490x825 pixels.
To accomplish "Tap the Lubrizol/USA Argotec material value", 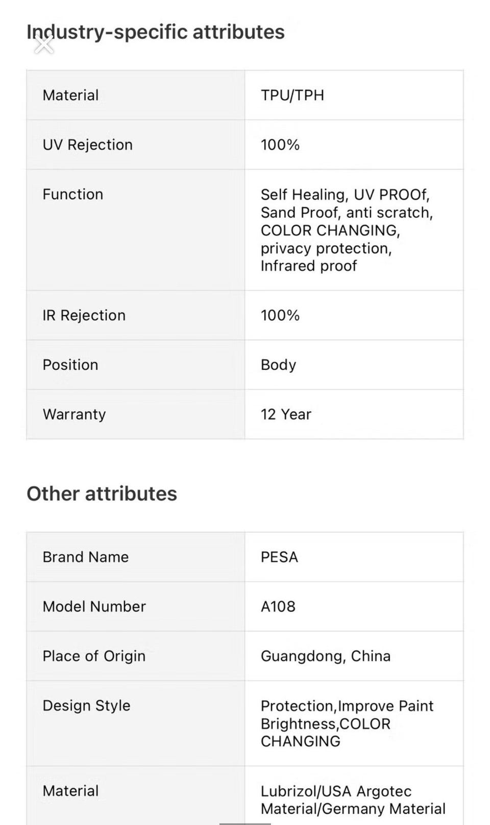I will (353, 800).
